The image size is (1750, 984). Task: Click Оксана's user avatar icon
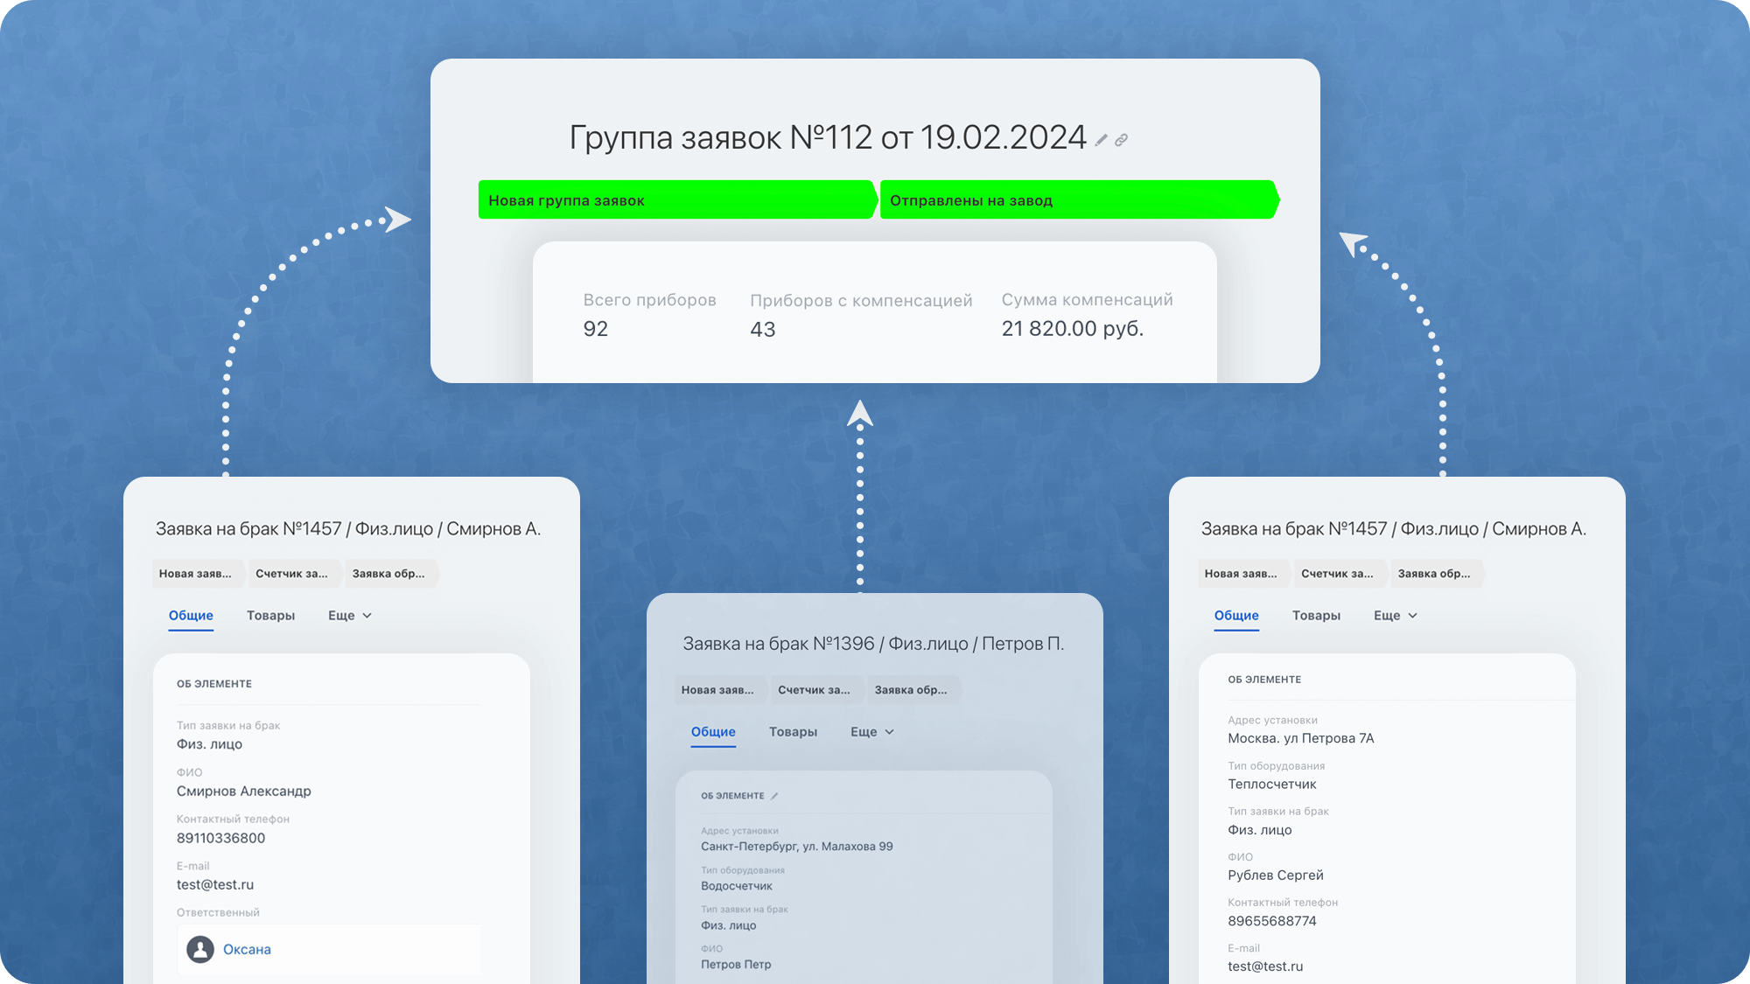(x=200, y=949)
